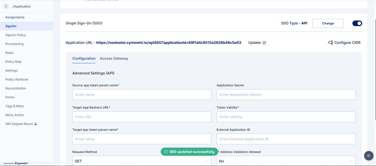
Task: Focus the External Application ID field
Action: pos(286,139)
